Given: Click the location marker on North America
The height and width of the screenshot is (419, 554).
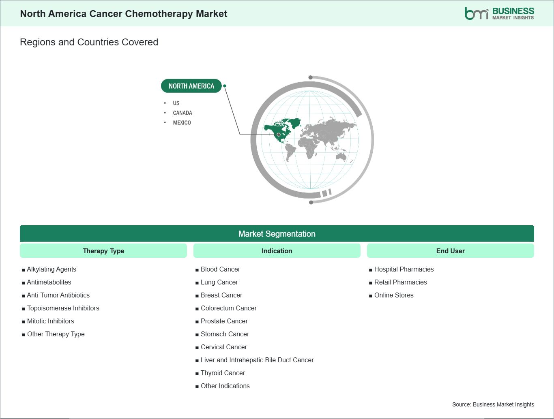Looking at the screenshot, I should 279,135.
